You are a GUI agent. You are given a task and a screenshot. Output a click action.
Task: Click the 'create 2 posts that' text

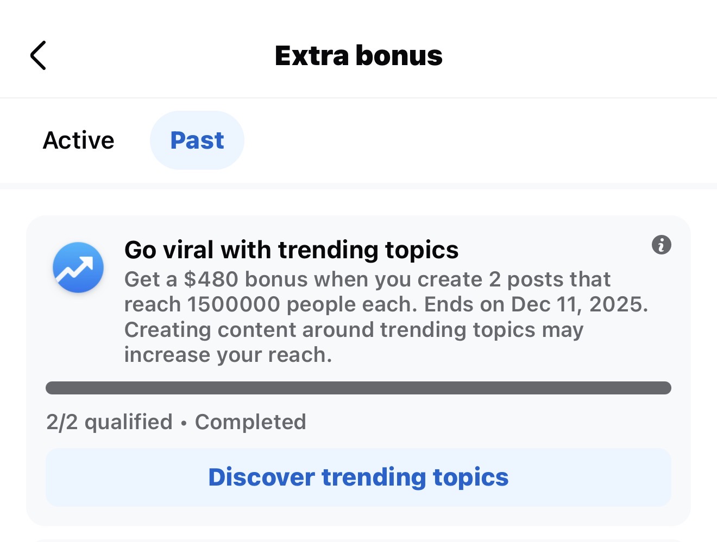tap(513, 279)
